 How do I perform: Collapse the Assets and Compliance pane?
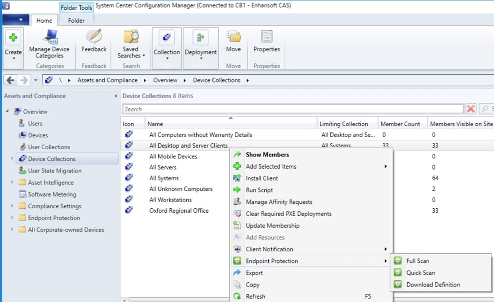[116, 96]
